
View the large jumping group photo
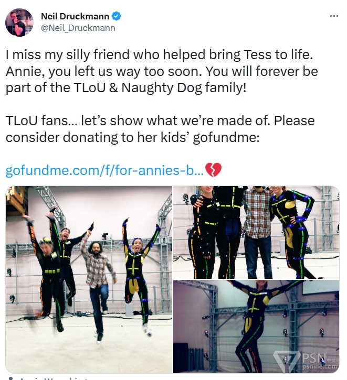(x=89, y=279)
